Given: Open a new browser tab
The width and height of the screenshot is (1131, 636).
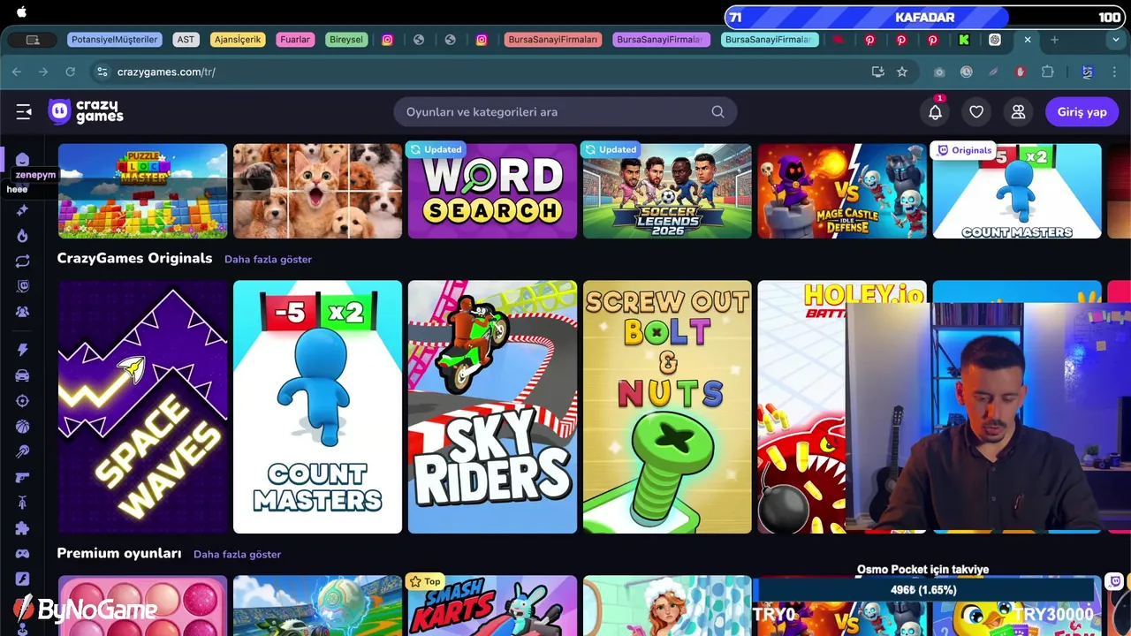Looking at the screenshot, I should 1054,40.
